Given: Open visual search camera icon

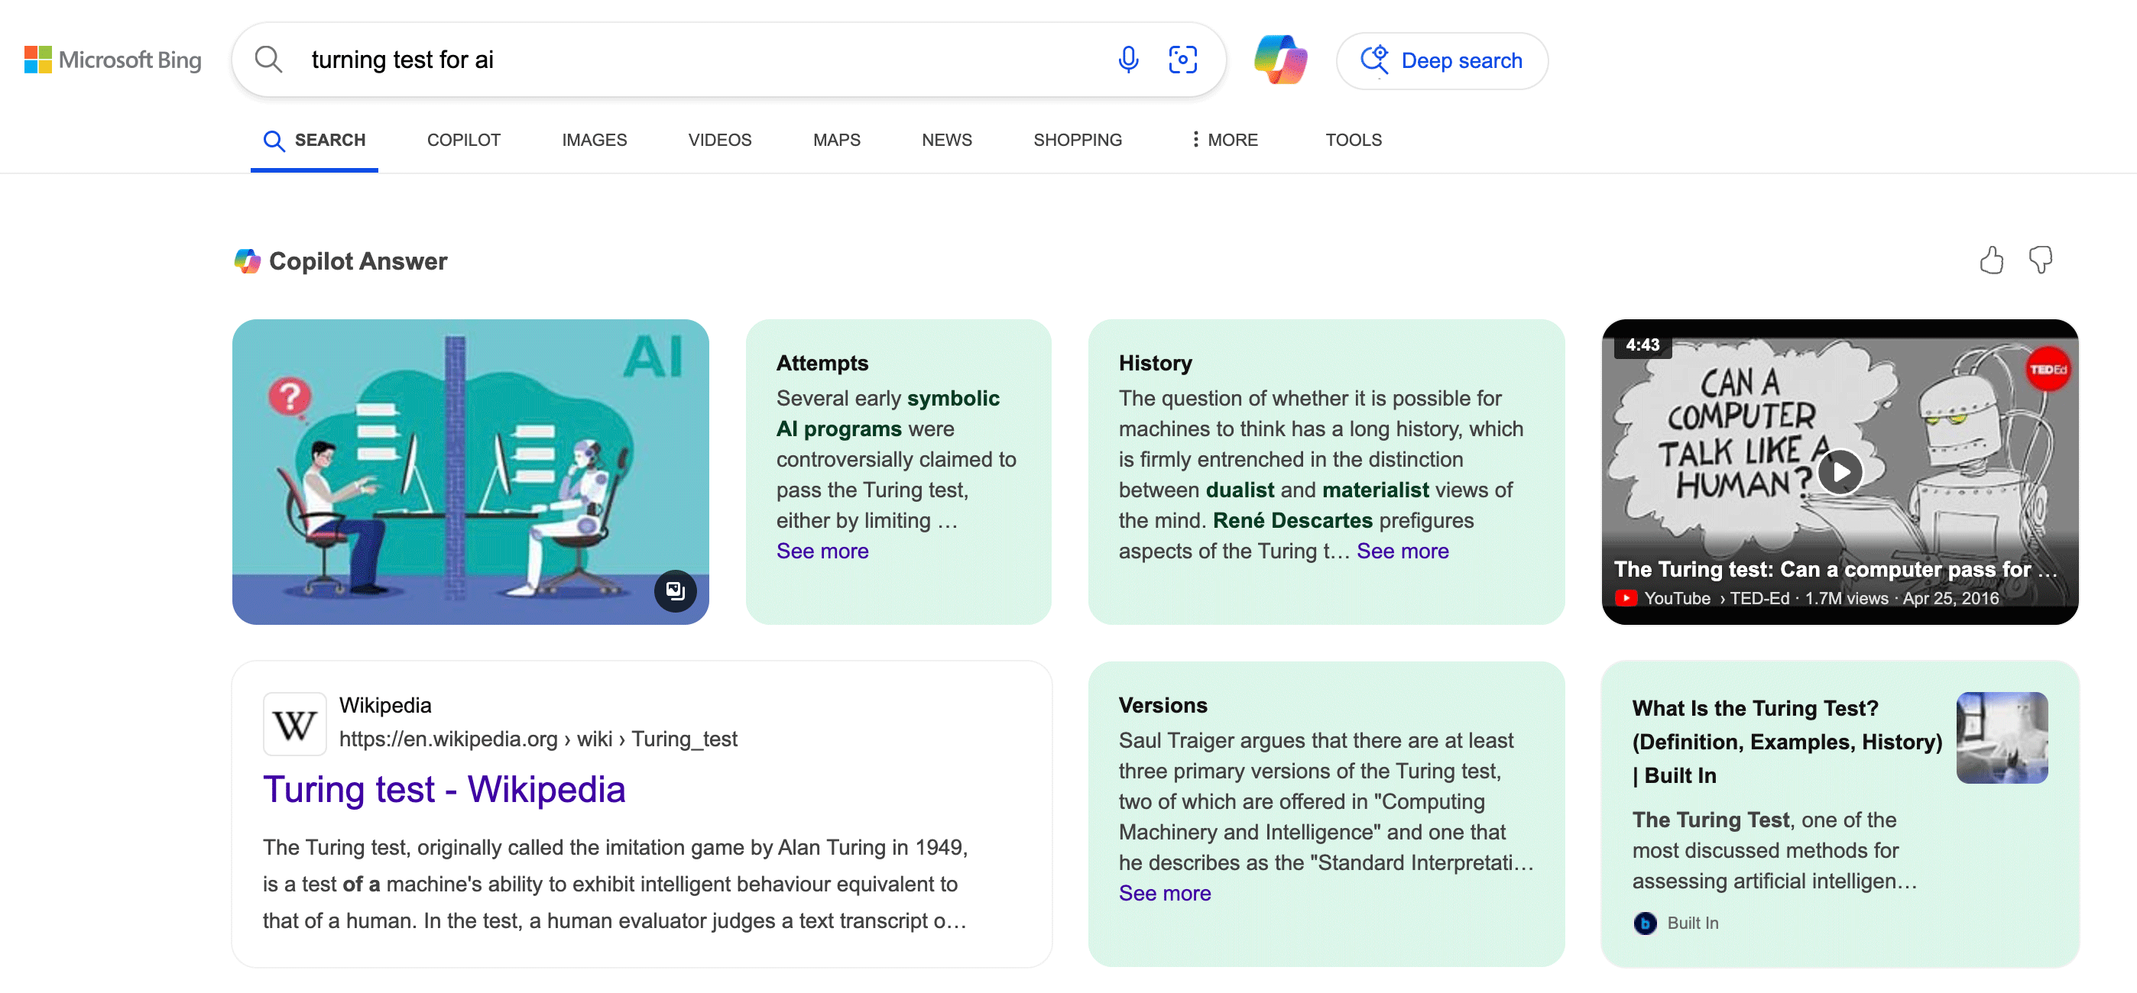Looking at the screenshot, I should [1182, 60].
